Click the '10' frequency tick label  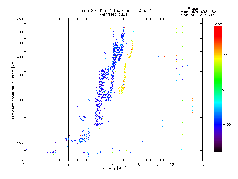coord(172,164)
